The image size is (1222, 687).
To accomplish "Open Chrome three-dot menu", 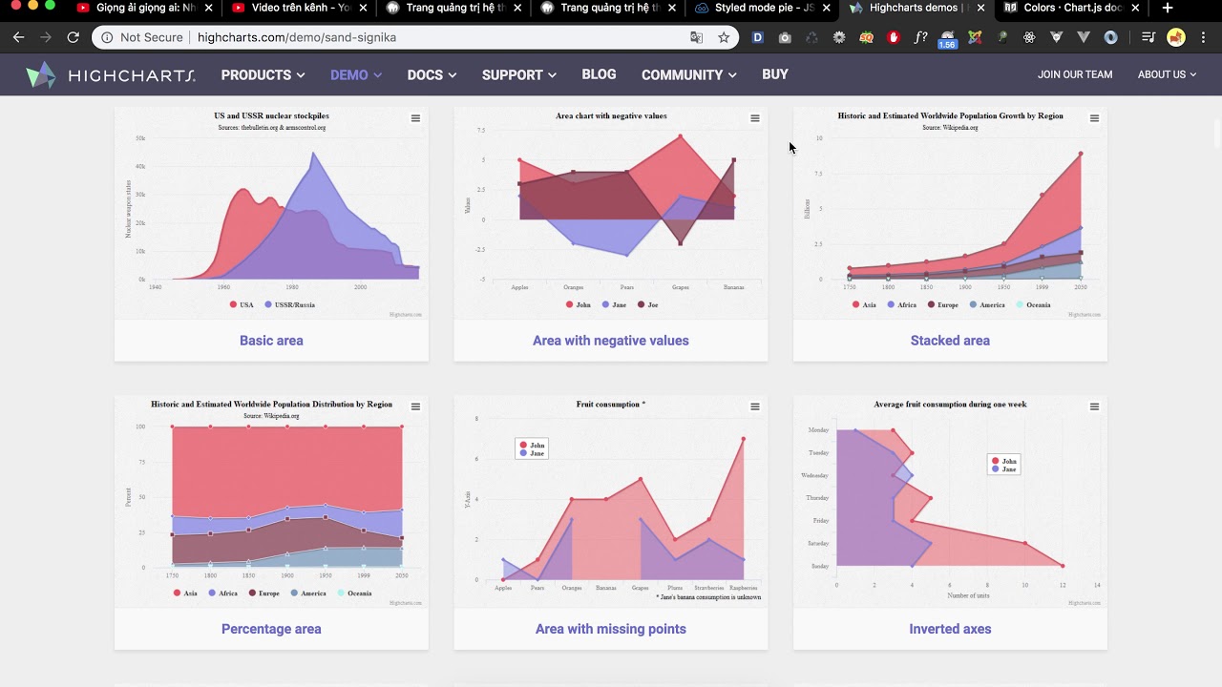I will [x=1203, y=37].
